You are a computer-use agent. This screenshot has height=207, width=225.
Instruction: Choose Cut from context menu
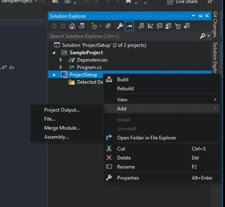point(121,149)
